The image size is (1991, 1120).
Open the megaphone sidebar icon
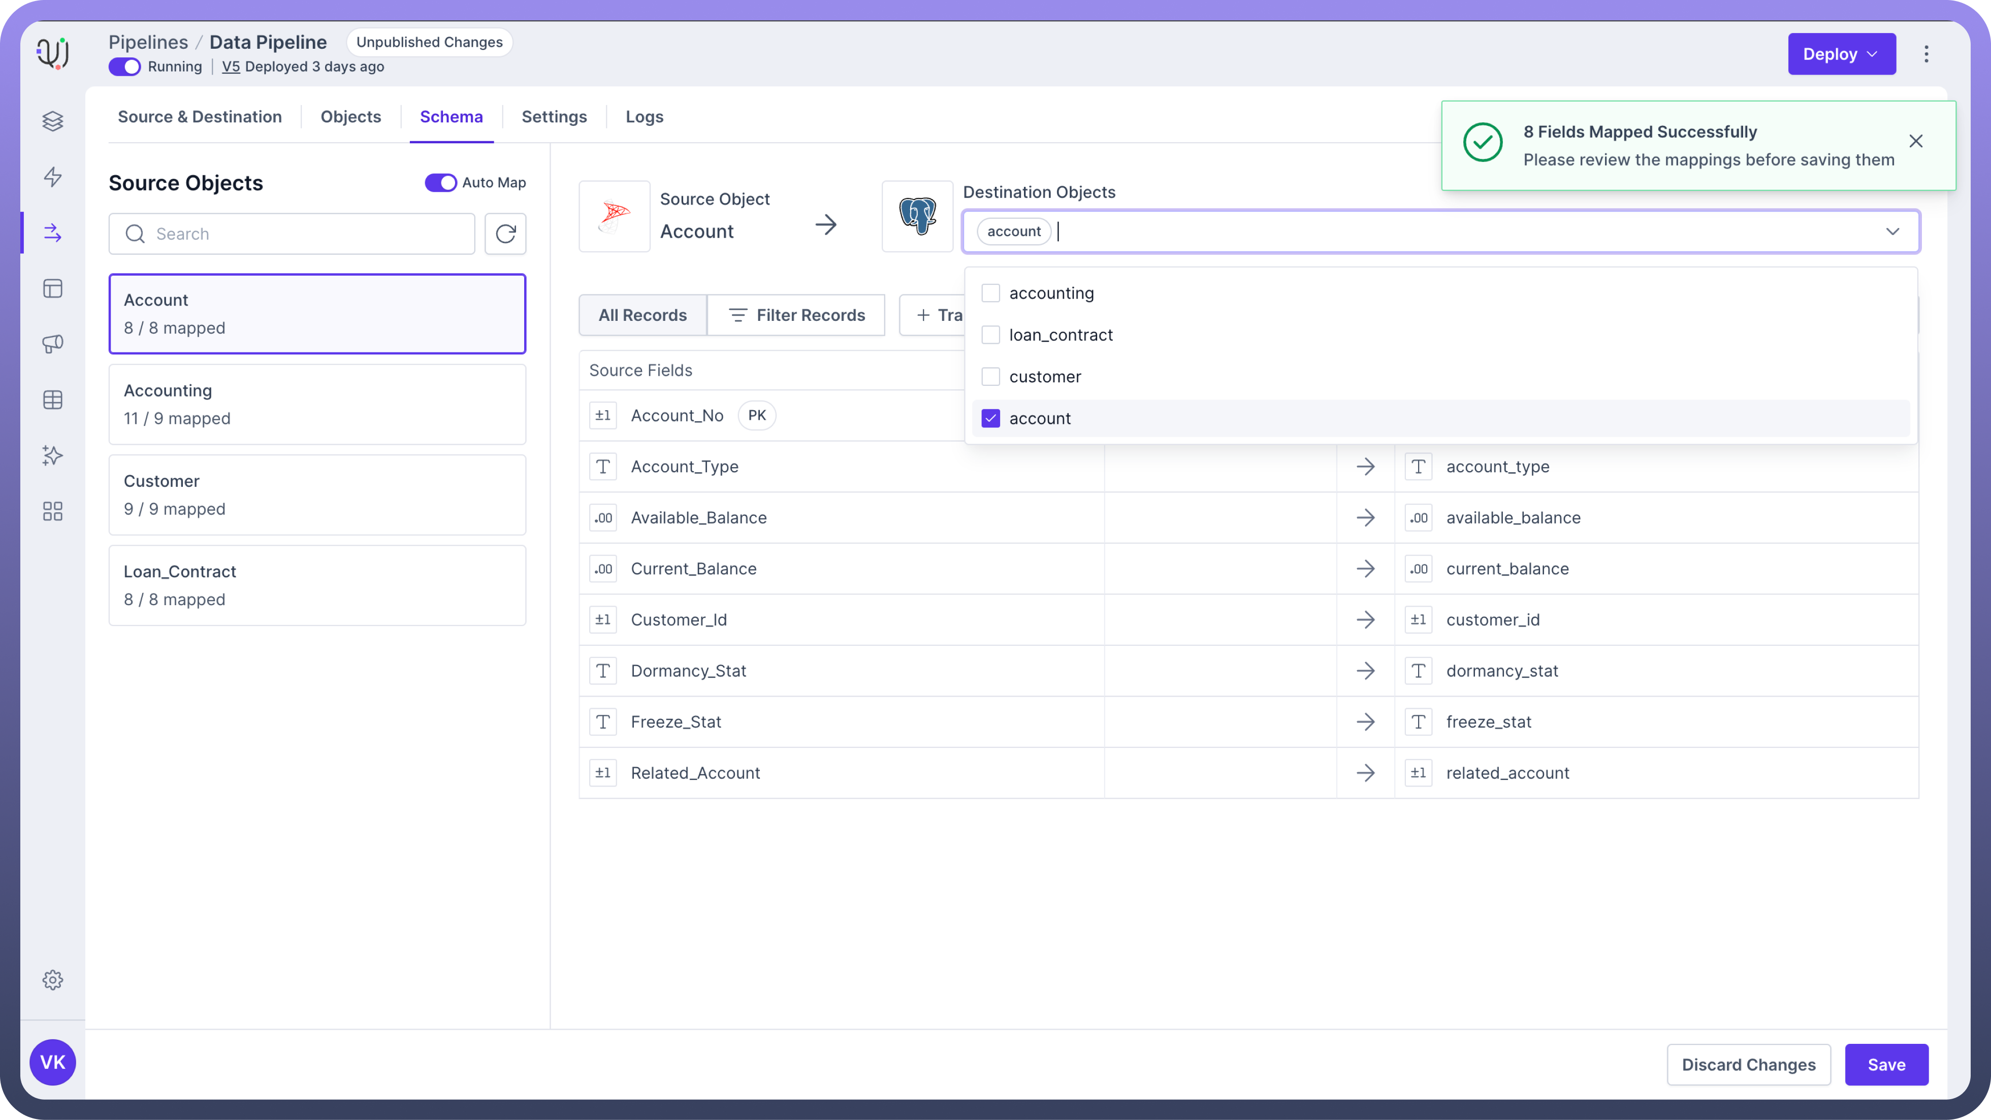pyautogui.click(x=52, y=344)
